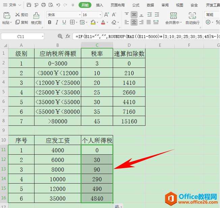The image size is (220, 208).
Task: Switch to the 安全 tab
Action: [194, 5]
